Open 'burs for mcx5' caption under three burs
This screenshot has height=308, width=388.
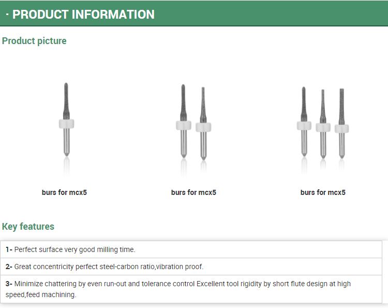point(323,192)
